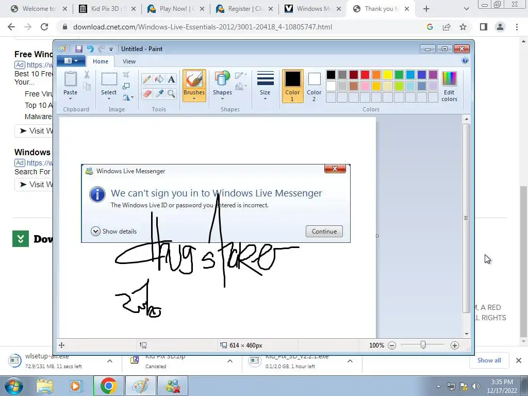Switch to the Play Now! browser tab
The width and height of the screenshot is (528, 396).
(x=176, y=9)
